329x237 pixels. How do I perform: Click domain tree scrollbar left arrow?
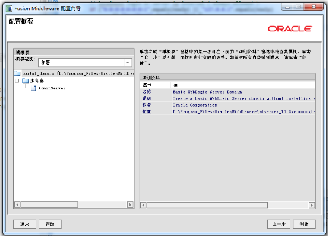(17, 205)
